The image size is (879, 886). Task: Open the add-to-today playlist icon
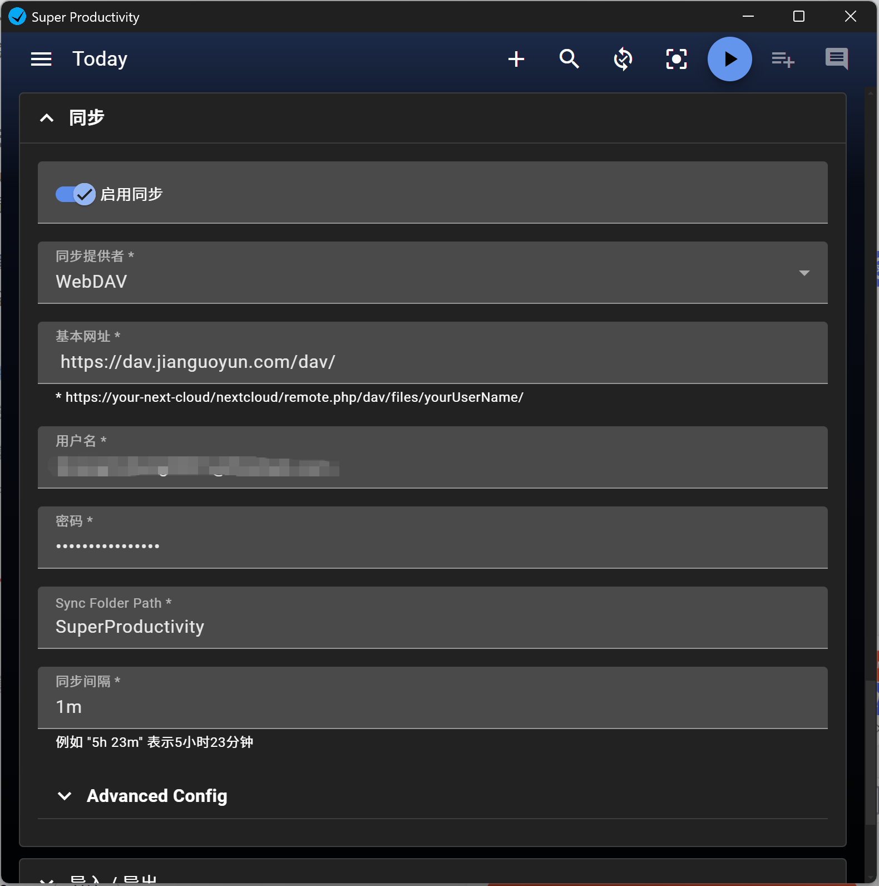point(783,59)
